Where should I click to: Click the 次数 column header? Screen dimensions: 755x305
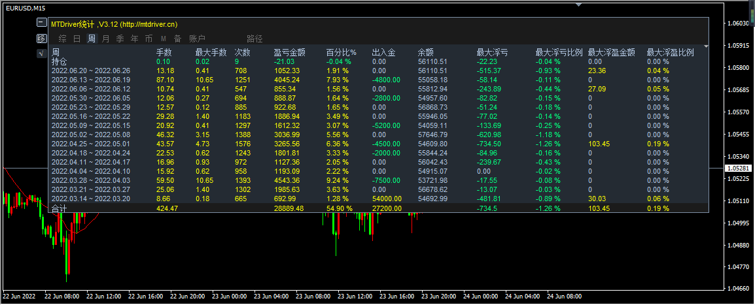(x=242, y=53)
